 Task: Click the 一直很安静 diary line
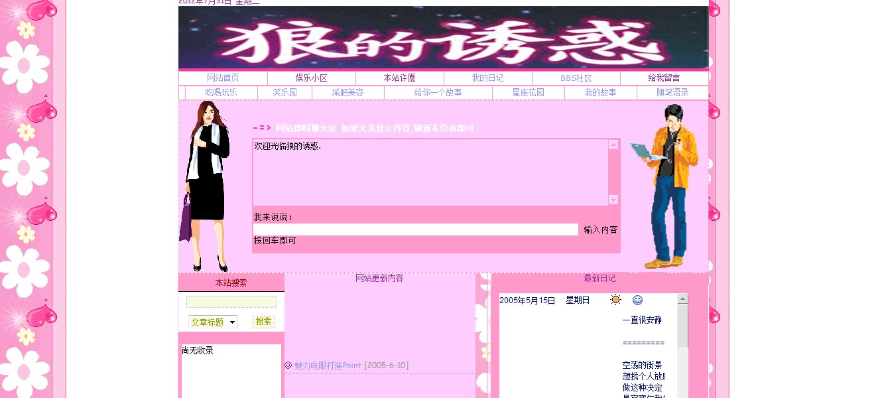coord(642,320)
